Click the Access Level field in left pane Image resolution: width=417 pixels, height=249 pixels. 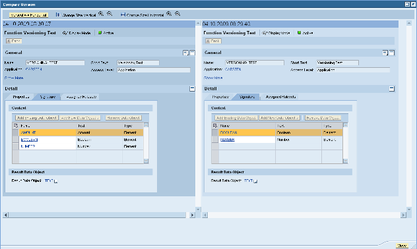(x=154, y=70)
